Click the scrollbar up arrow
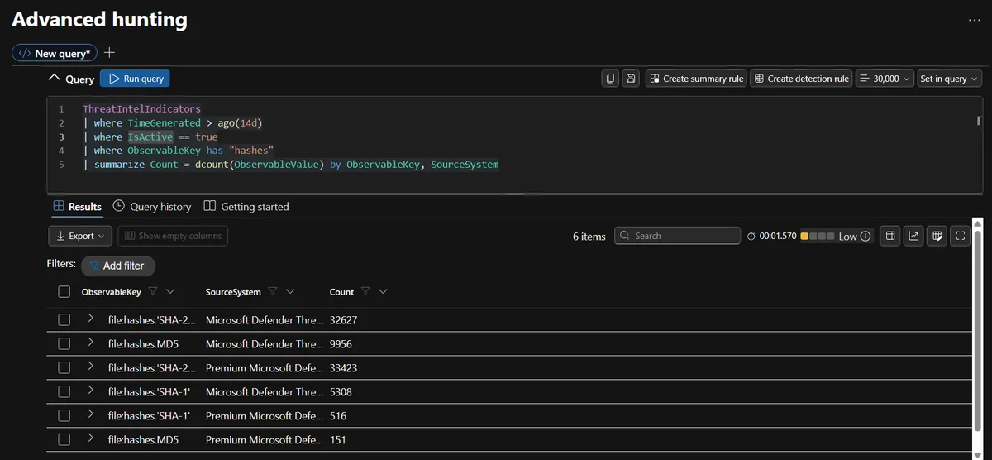992x460 pixels. point(978,223)
